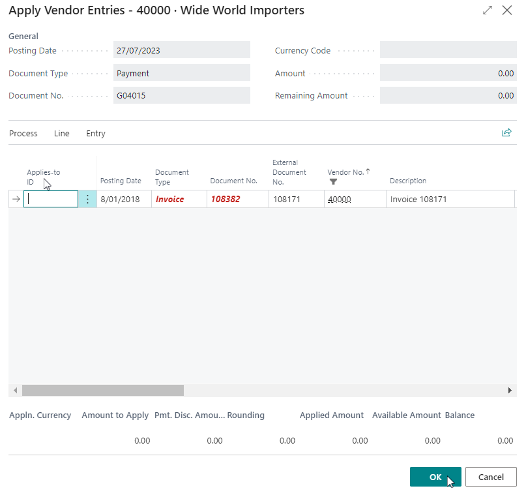This screenshot has height=497, width=526.
Task: Open the share page icon
Action: [x=506, y=132]
